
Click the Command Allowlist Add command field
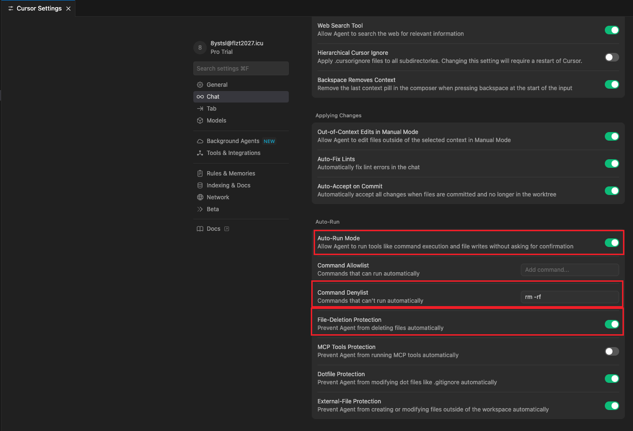coord(570,270)
